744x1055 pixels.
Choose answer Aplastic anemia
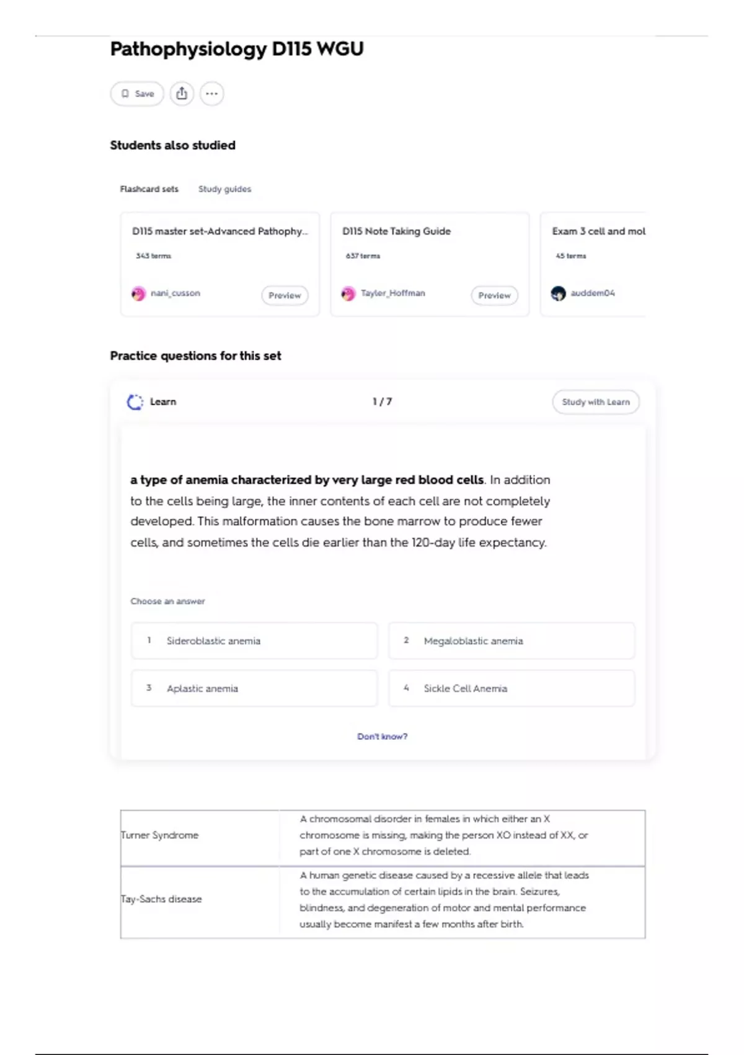(x=254, y=688)
